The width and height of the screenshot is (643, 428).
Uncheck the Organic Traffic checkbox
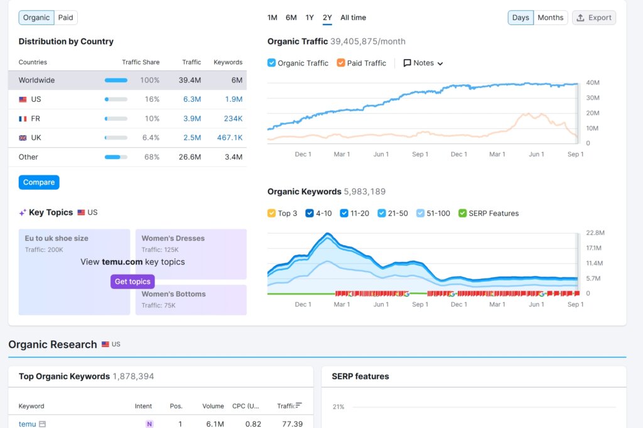(271, 63)
